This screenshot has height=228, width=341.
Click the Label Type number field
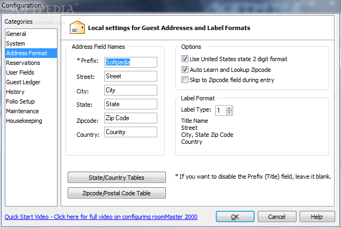pos(221,111)
